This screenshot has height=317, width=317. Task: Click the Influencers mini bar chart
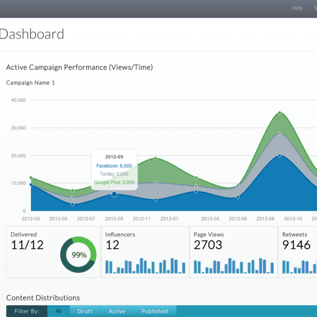click(x=145, y=265)
